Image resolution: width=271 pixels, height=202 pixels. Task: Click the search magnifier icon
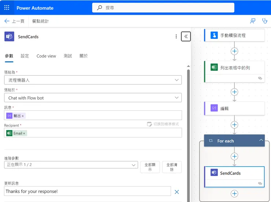point(99,8)
